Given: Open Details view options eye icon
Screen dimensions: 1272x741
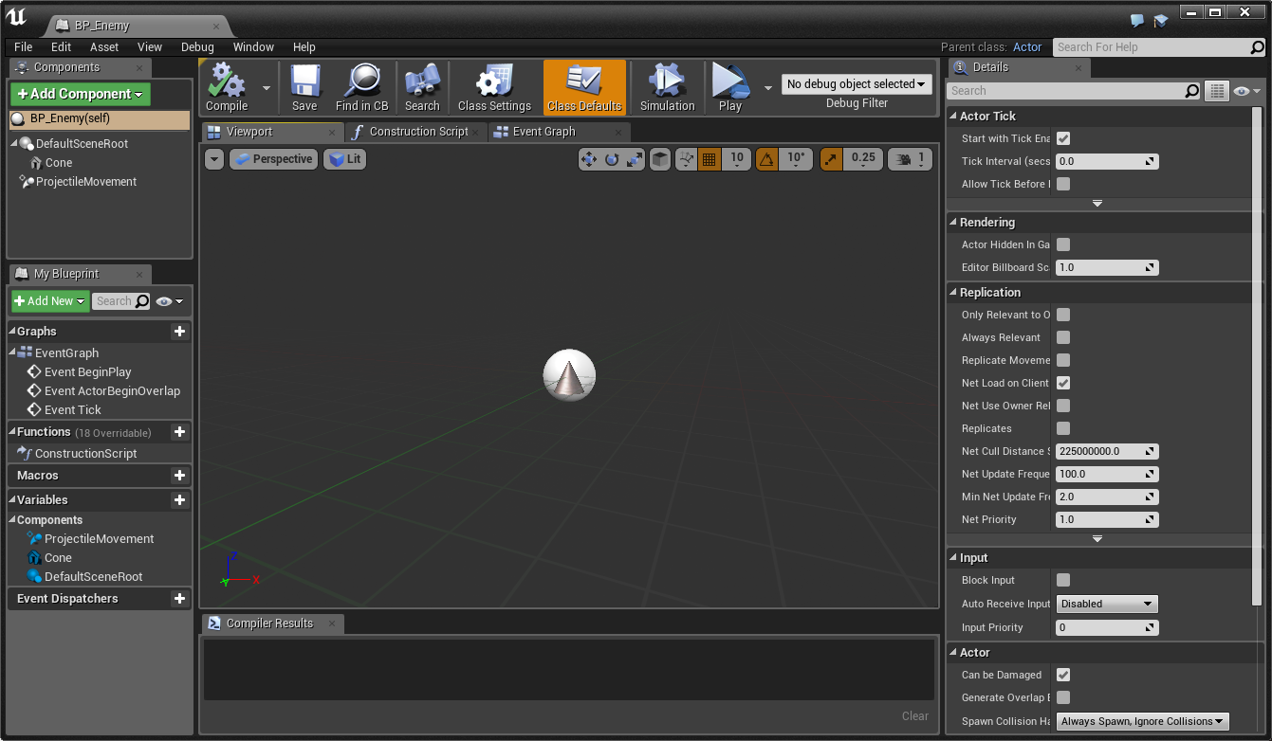Looking at the screenshot, I should (1247, 91).
